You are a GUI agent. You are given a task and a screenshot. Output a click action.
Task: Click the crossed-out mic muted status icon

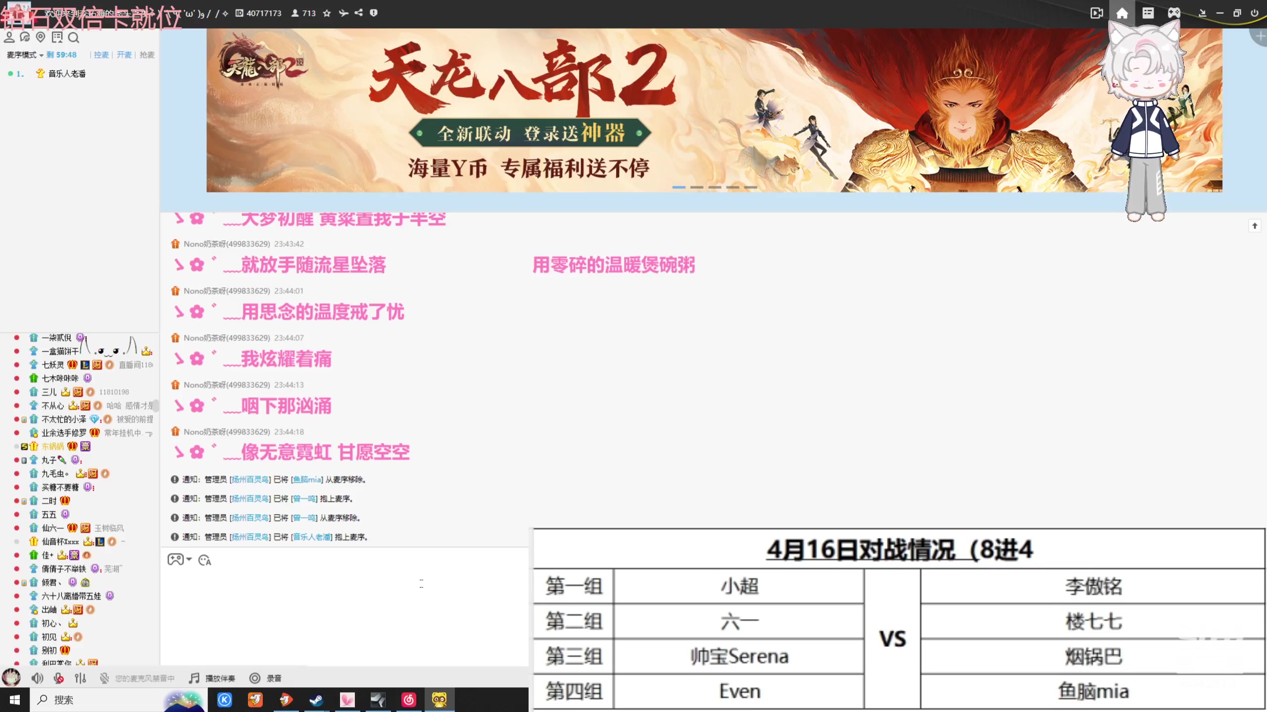coord(104,678)
